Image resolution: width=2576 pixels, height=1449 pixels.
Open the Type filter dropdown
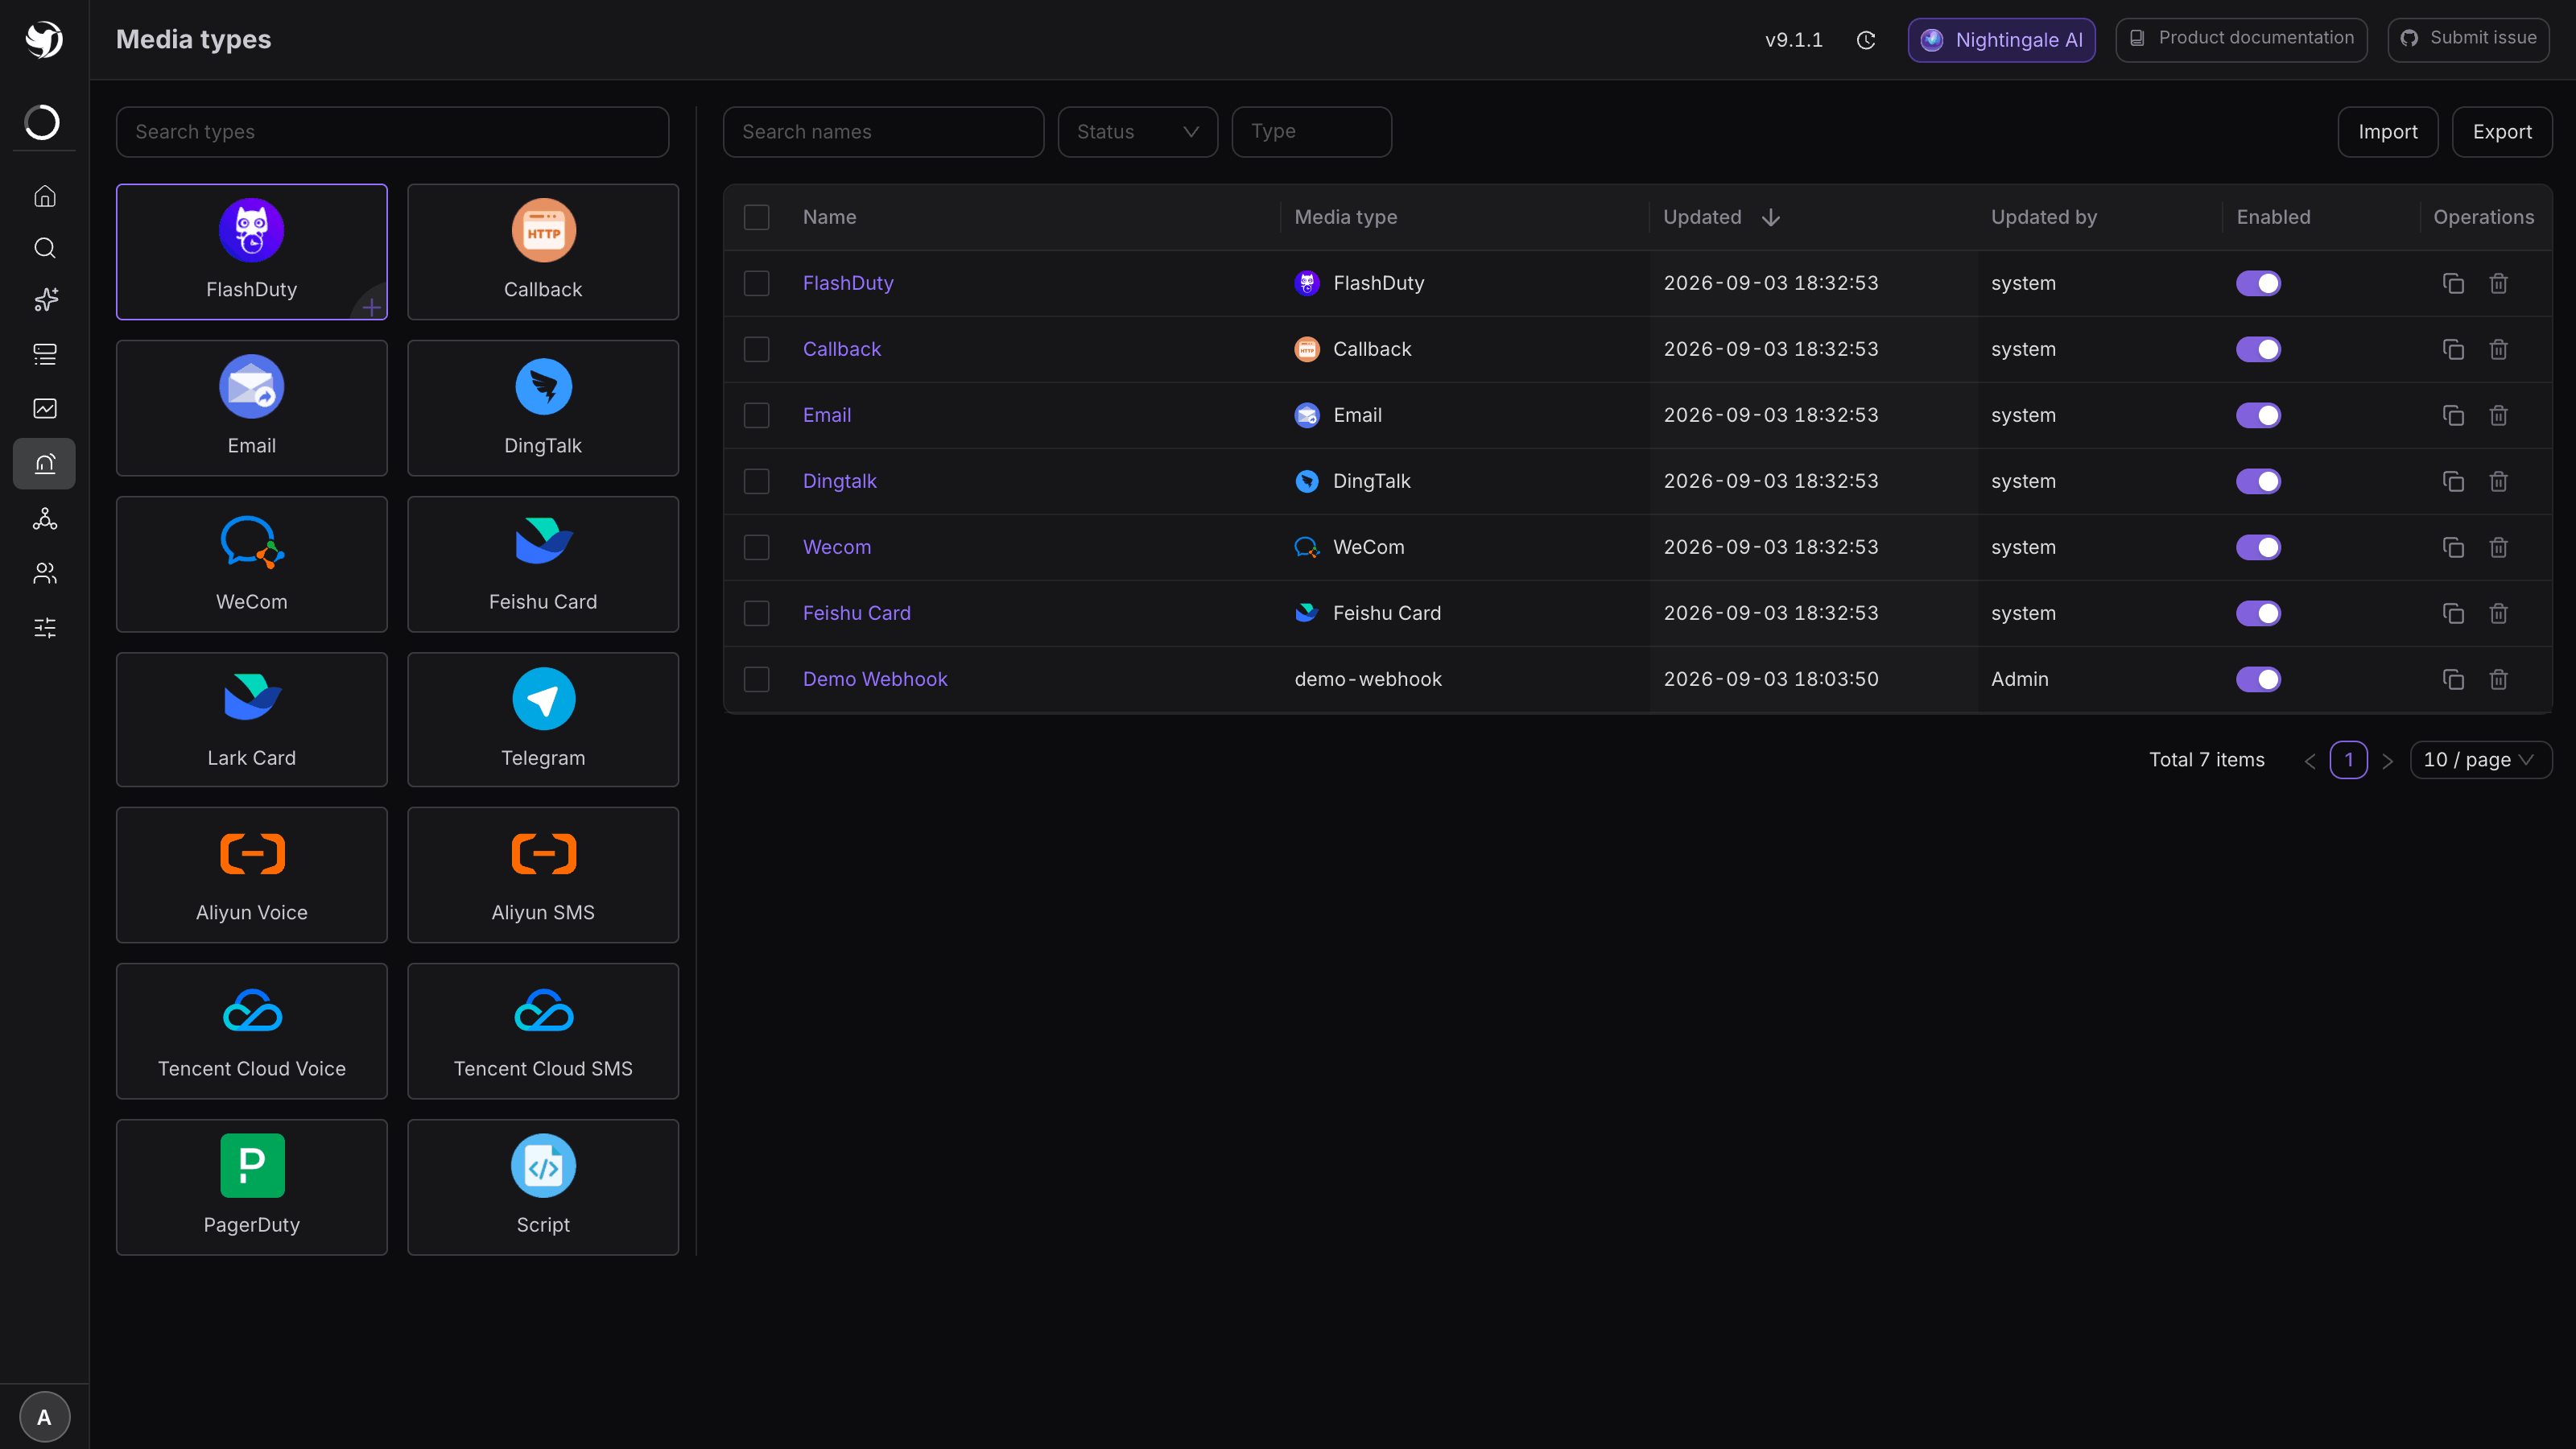click(1311, 132)
